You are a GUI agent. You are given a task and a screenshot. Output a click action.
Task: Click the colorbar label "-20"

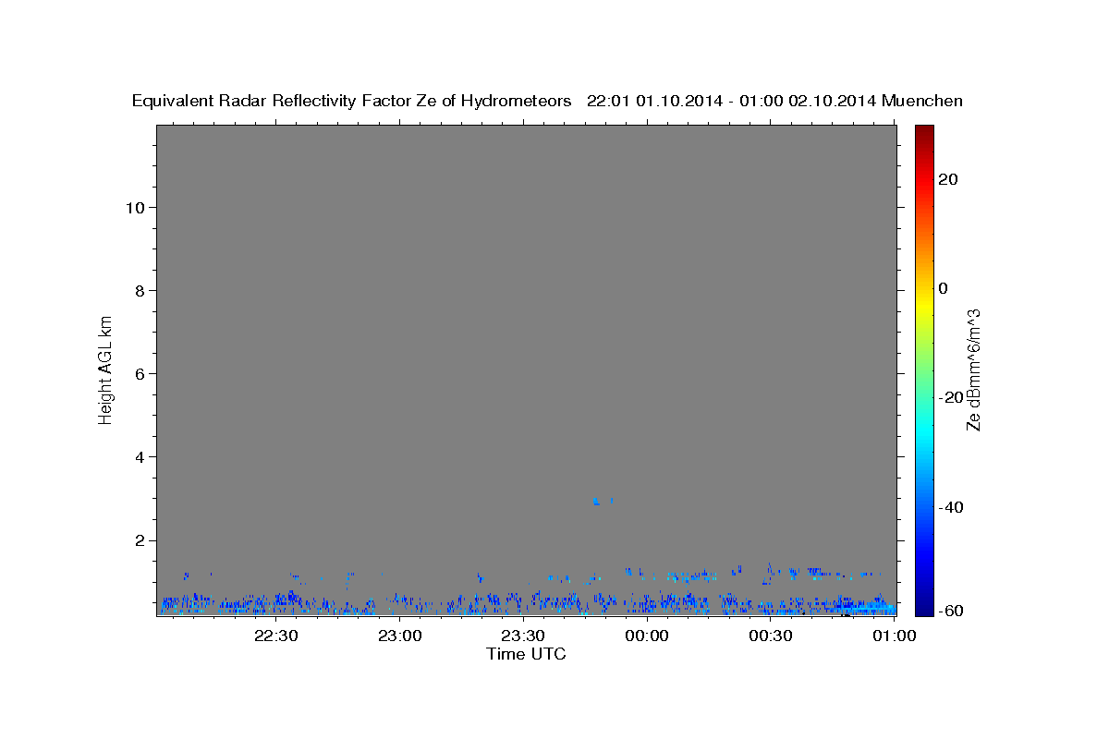(x=950, y=397)
